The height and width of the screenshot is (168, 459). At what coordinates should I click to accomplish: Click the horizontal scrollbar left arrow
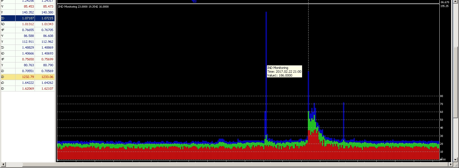point(4,164)
